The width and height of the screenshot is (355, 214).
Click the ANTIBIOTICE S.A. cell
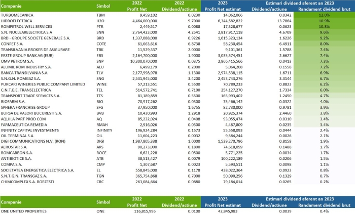tap(16, 159)
